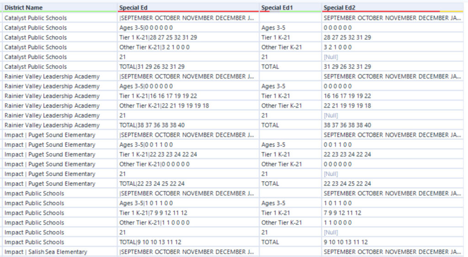Select cell 'Tier 1 K-21|22 23 23 24 22 24'

(x=188, y=154)
